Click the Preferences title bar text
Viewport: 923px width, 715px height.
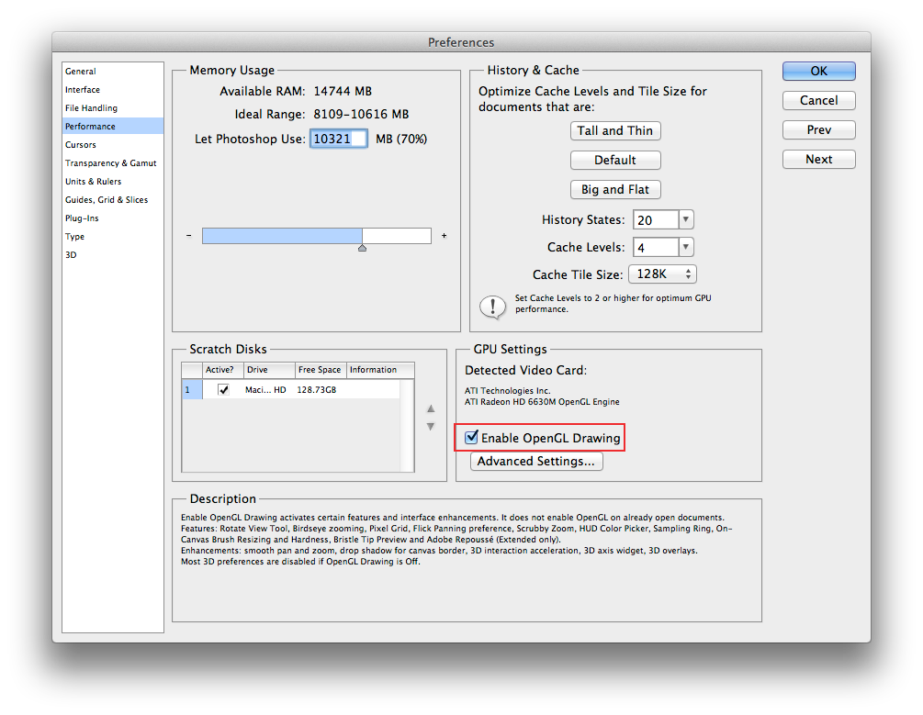[x=461, y=42]
